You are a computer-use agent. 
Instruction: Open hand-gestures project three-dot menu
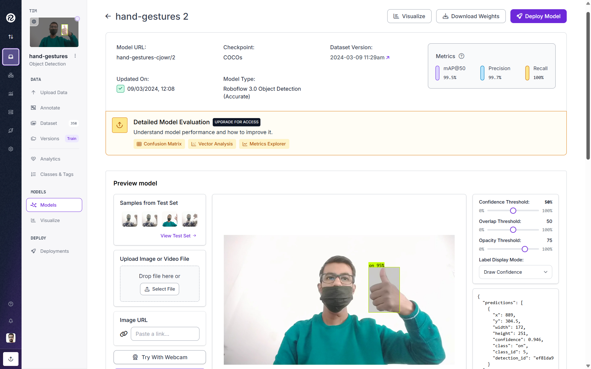[x=75, y=56]
